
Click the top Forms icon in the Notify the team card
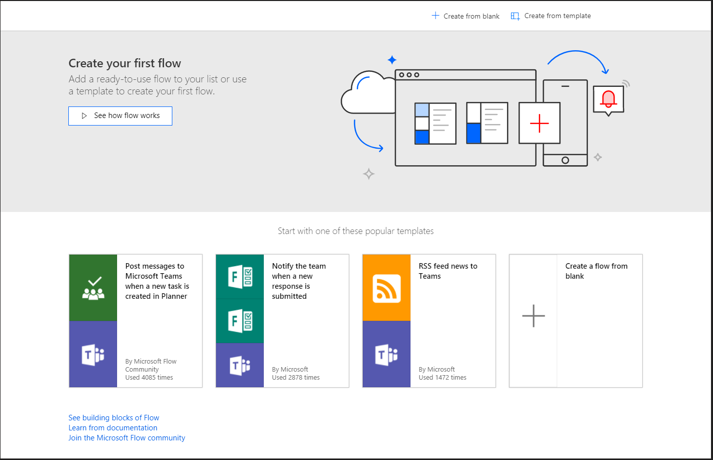(240, 277)
